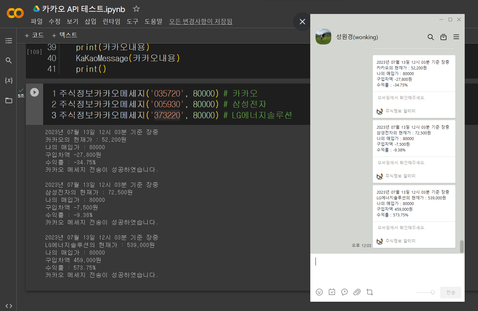
Task: Start screen capture with the crop icon
Action: coord(370,292)
